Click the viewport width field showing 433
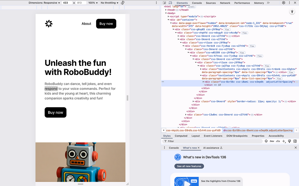Viewport: 299px width, 186px height. pos(67,3)
